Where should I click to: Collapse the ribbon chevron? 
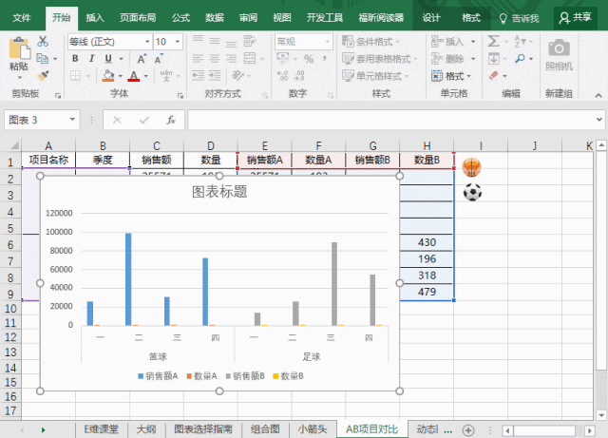coord(598,95)
